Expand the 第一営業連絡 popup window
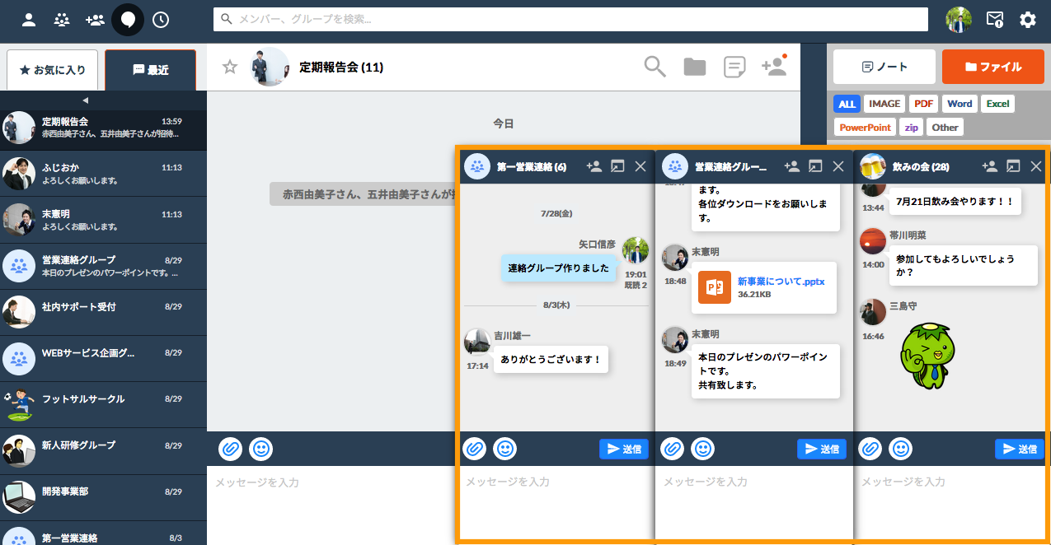 tap(617, 166)
